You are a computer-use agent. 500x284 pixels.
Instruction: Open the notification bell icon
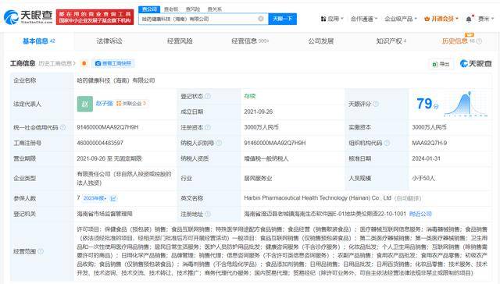coord(469,19)
